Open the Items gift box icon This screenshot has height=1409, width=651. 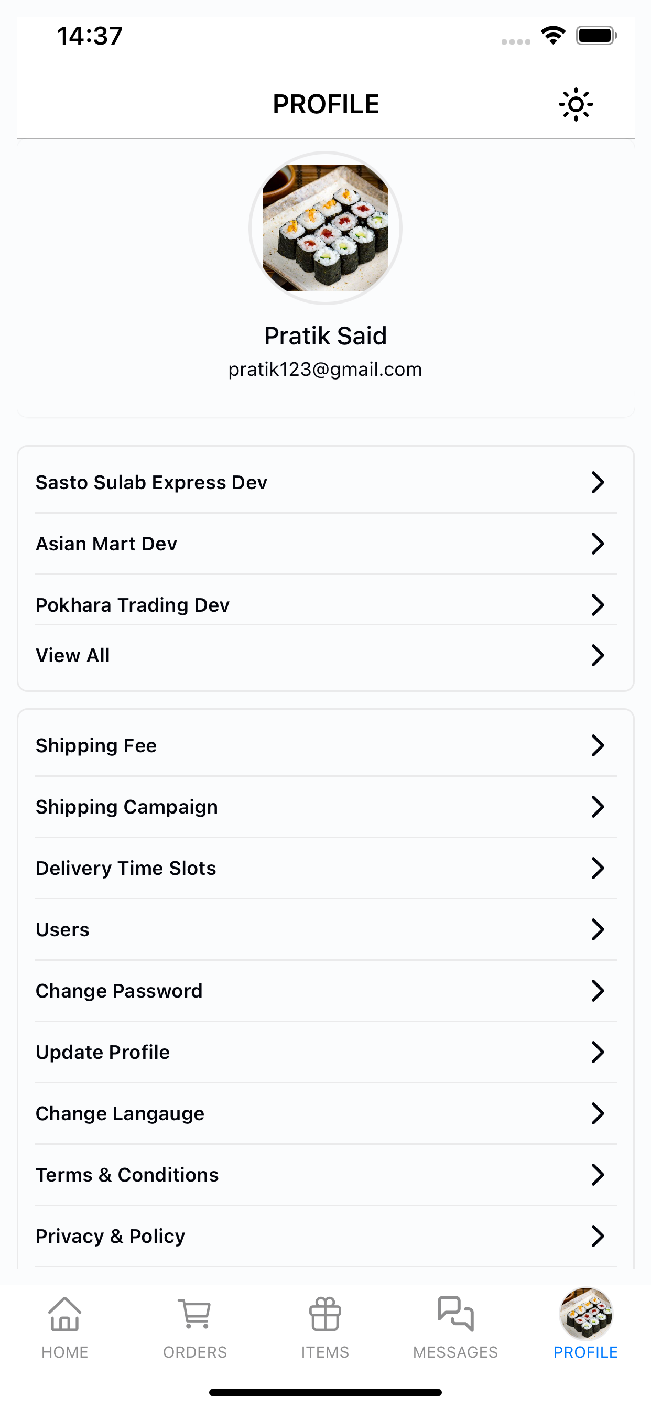(x=325, y=1314)
